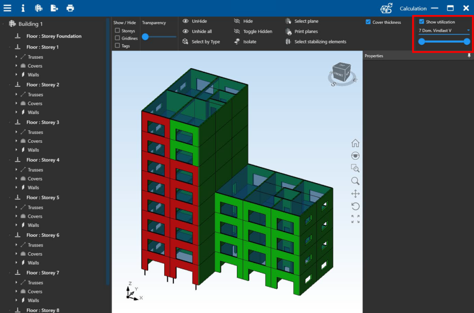Image resolution: width=474 pixels, height=313 pixels.
Task: Click the pan arrows icon
Action: pyautogui.click(x=355, y=194)
